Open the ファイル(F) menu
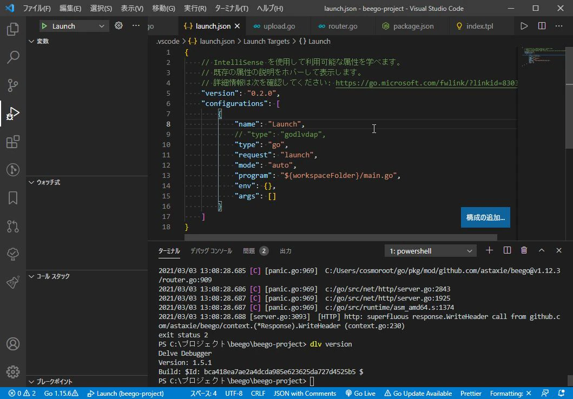Viewport: 573px width, 399px height. 37,8
